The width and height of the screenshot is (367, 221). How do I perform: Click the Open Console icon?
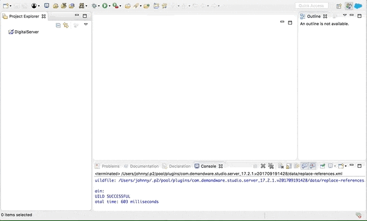pyautogui.click(x=341, y=166)
